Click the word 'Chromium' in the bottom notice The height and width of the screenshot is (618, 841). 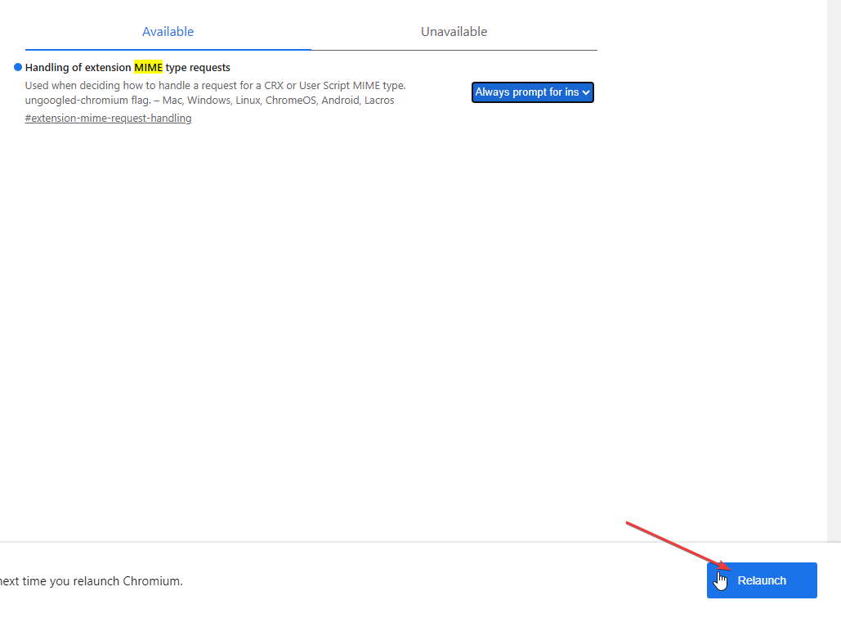tap(152, 581)
